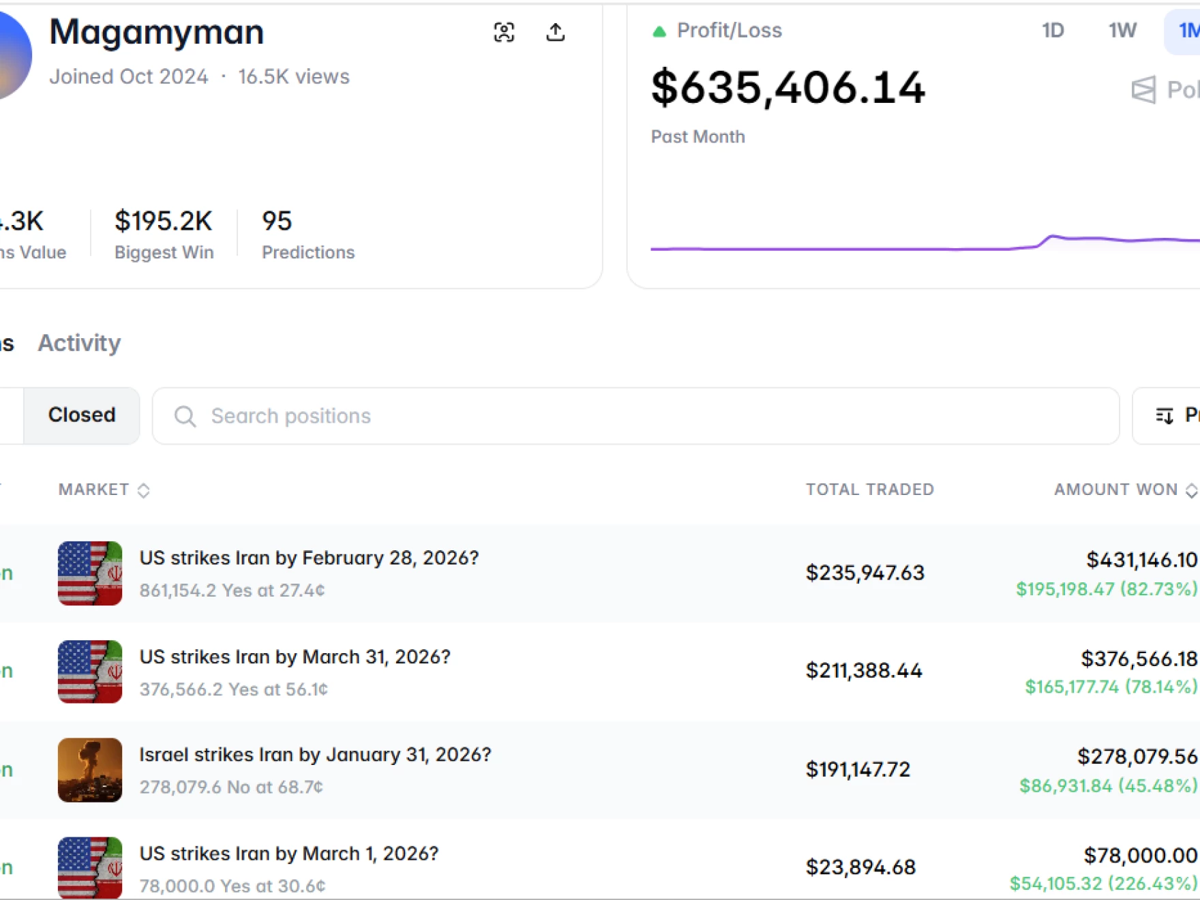The image size is (1200, 900).
Task: Open US strikes Iran February 28 thumbnail
Action: [90, 573]
